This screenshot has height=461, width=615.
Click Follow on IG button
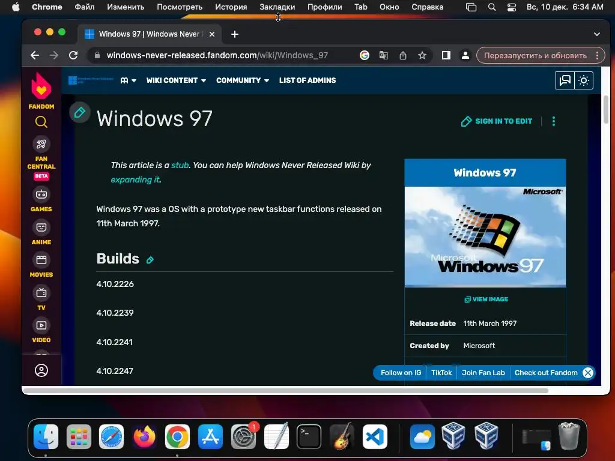(401, 373)
